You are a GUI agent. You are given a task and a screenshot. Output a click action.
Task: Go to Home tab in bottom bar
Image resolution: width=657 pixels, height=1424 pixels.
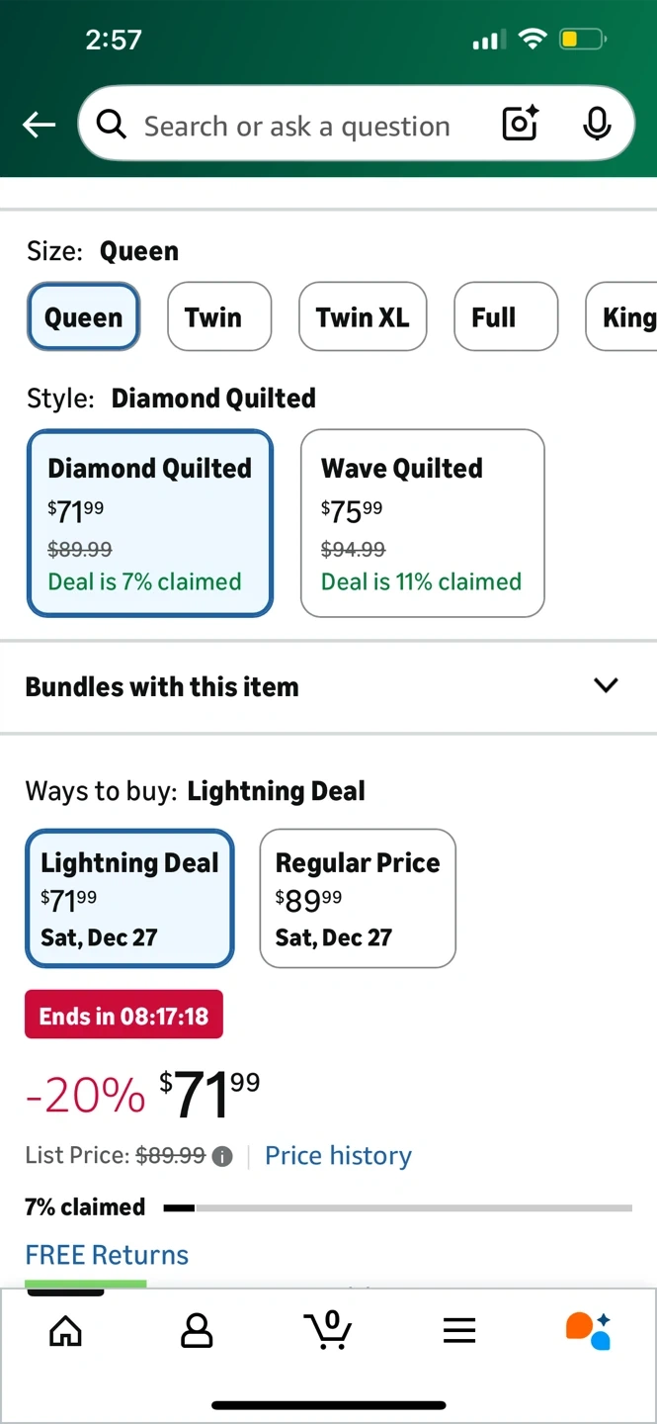[x=66, y=1330]
